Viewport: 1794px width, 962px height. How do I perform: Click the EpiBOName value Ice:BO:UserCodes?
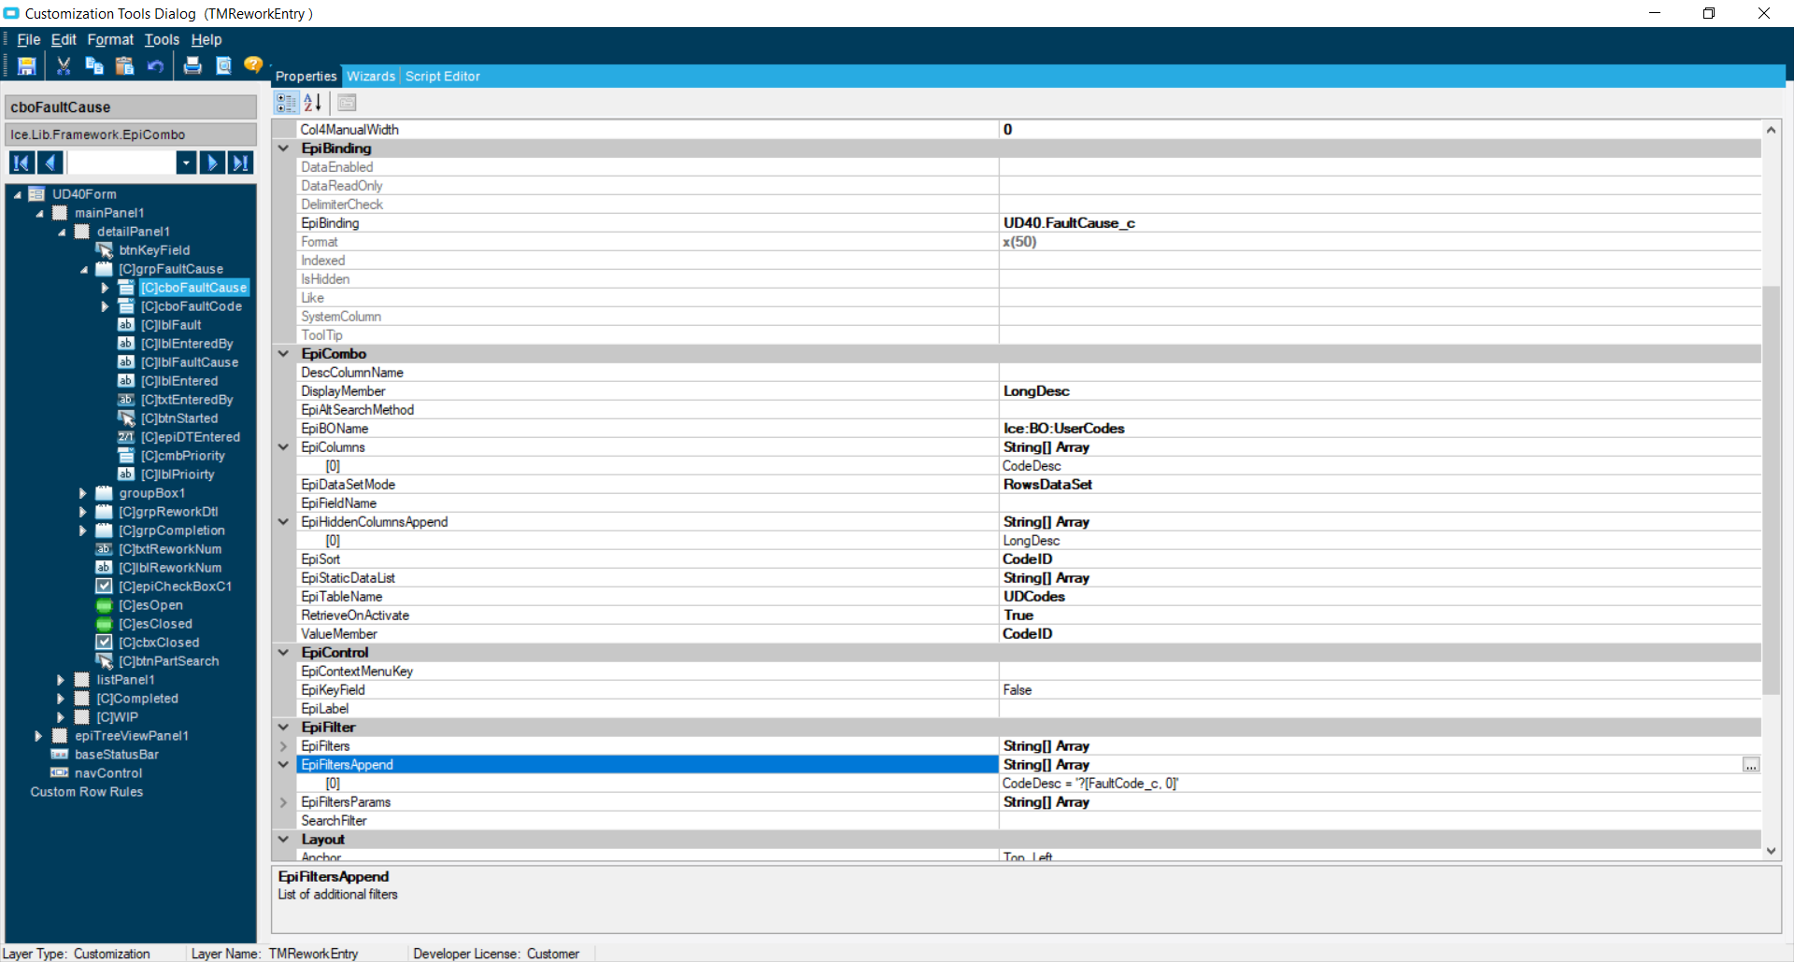click(x=1063, y=428)
